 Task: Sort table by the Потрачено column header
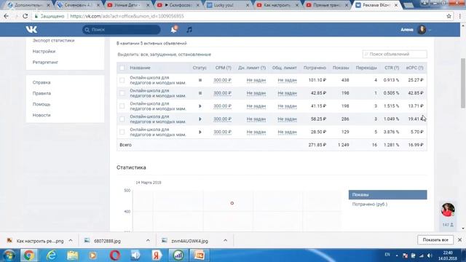point(315,68)
